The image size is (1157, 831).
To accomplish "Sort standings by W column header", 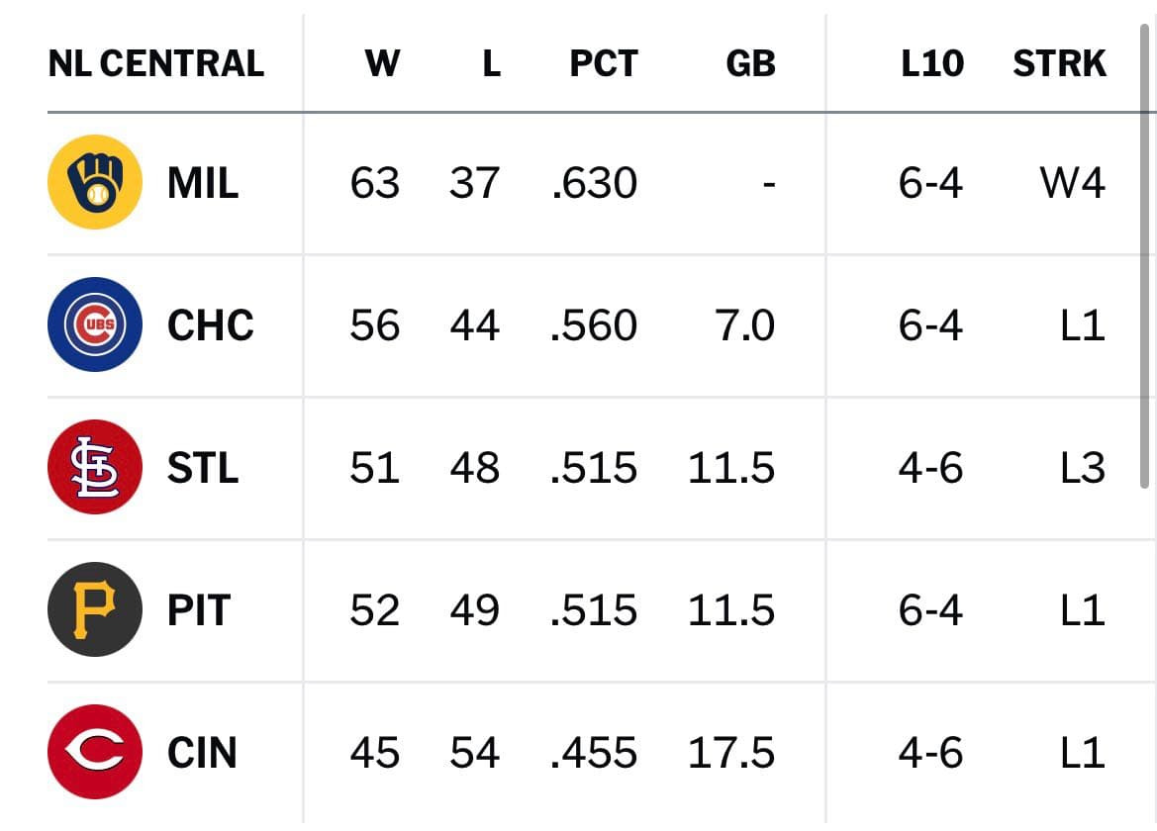I will pyautogui.click(x=382, y=63).
